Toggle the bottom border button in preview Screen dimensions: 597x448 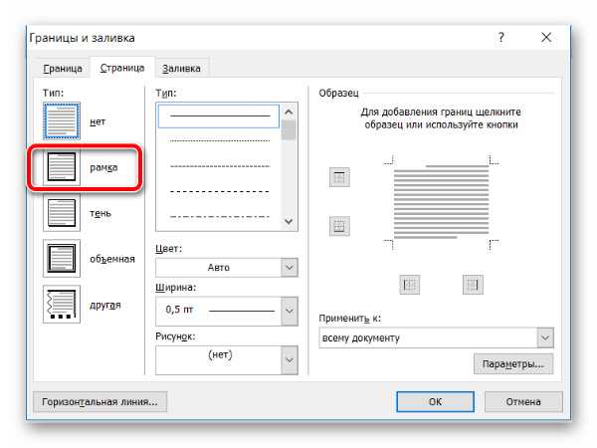tap(339, 226)
